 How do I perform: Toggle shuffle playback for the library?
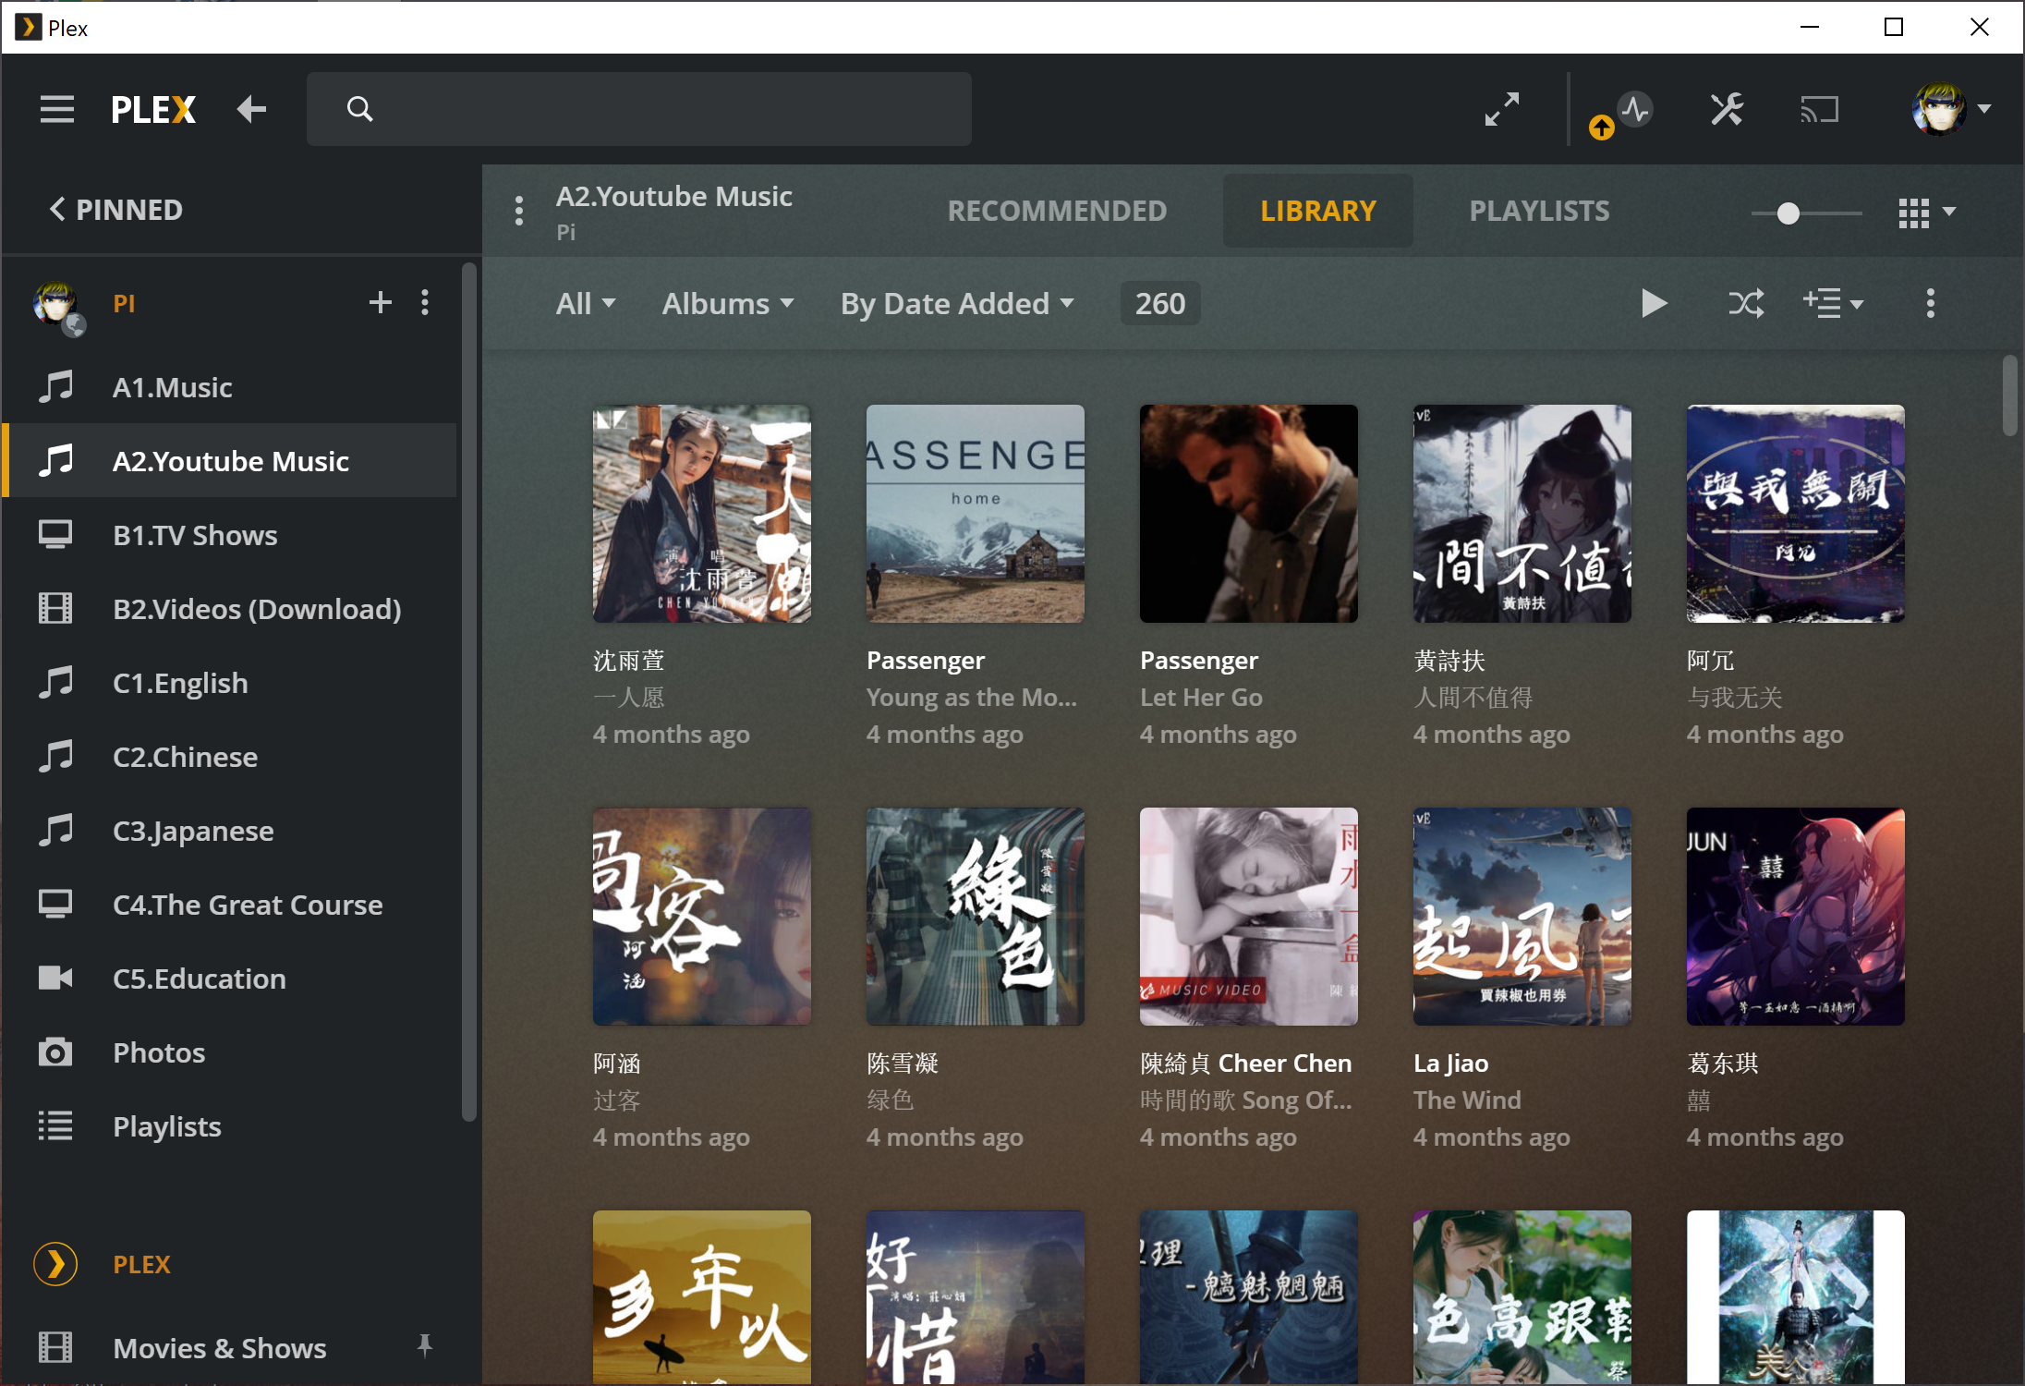1744,303
